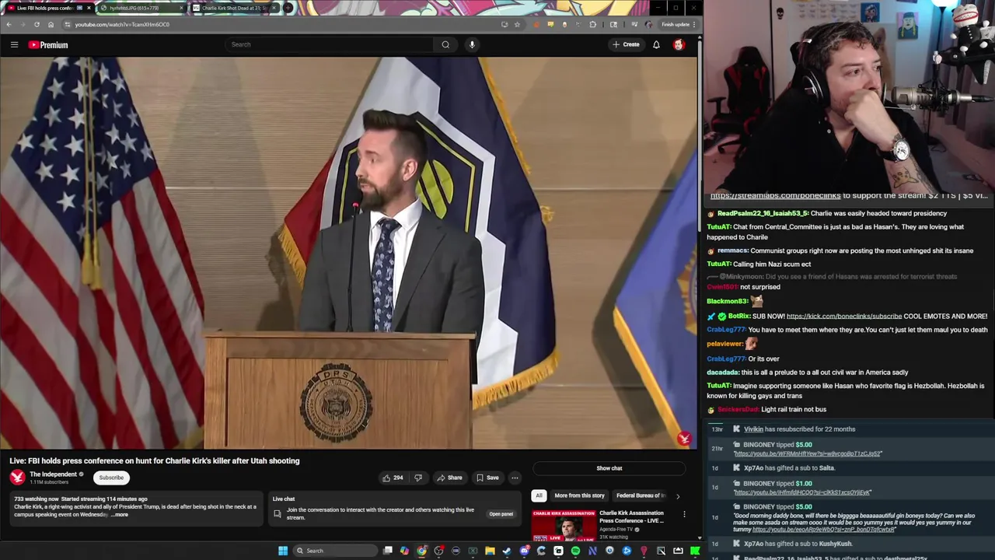Open the YouTube hamburger guide menu
The image size is (995, 560).
14,44
